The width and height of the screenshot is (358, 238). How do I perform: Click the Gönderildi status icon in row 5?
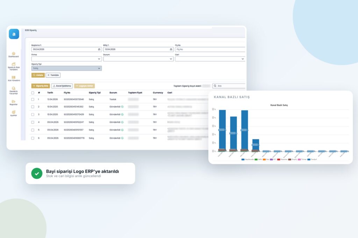point(122,130)
